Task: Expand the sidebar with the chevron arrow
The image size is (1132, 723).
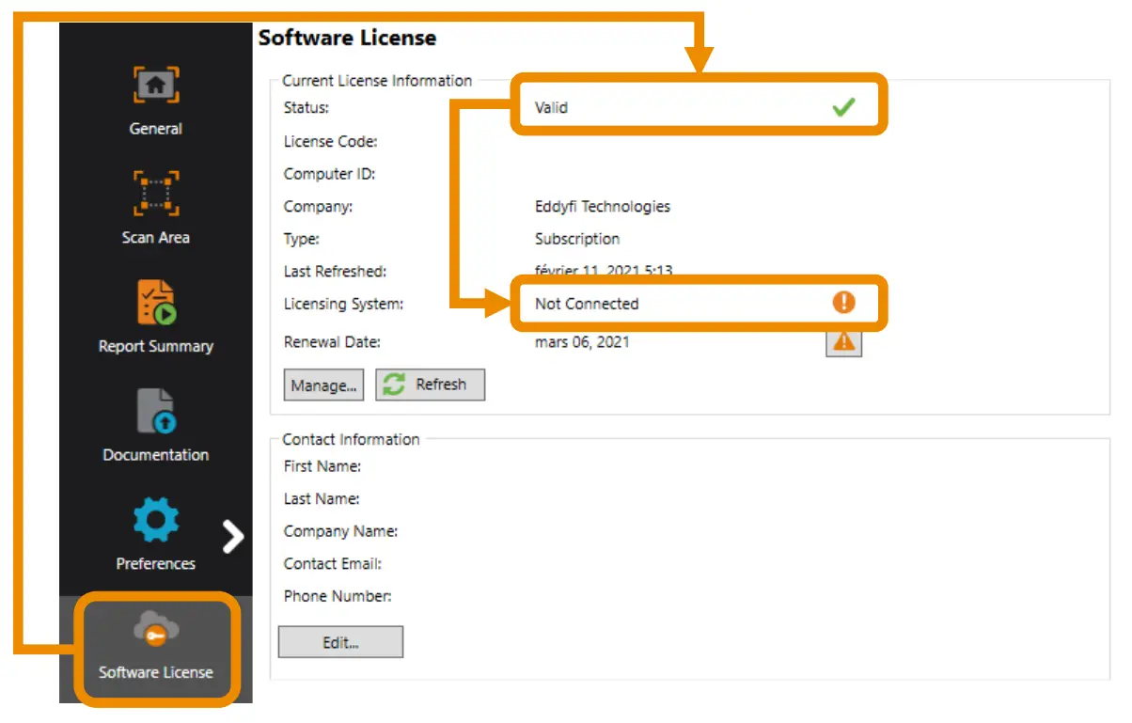Action: coord(233,537)
